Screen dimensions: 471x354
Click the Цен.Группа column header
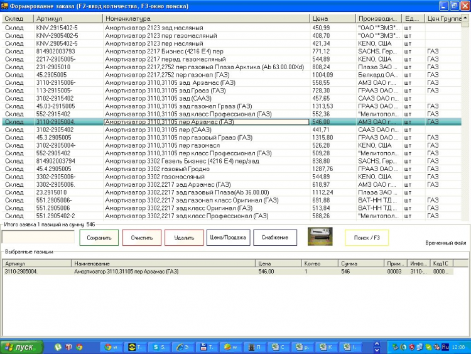(x=443, y=19)
